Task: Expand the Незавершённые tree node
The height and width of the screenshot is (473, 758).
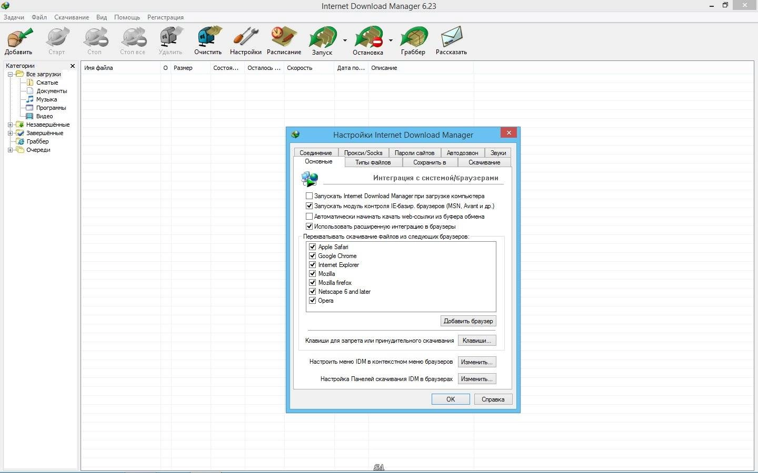Action: [10, 125]
